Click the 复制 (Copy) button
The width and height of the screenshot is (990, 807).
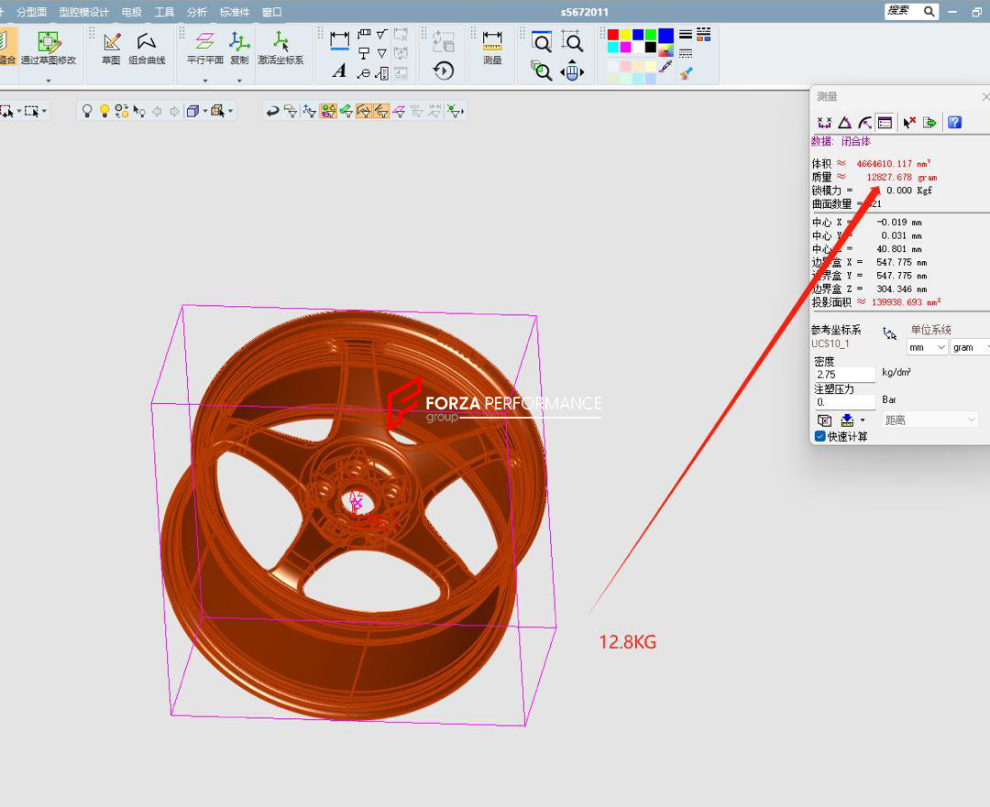[x=239, y=48]
